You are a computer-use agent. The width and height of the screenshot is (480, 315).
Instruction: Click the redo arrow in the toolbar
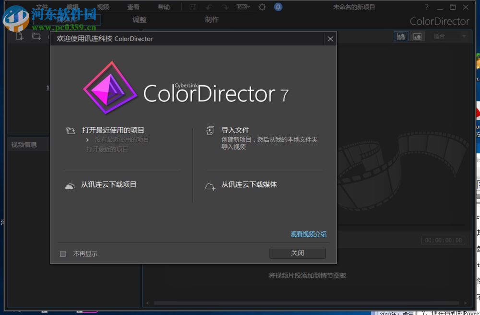(x=224, y=7)
